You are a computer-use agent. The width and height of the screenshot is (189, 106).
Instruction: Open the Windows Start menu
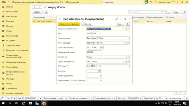pyautogui.click(x=3, y=103)
